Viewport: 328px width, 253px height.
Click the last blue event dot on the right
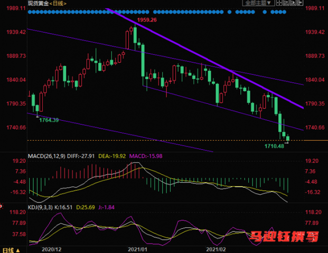point(284,12)
